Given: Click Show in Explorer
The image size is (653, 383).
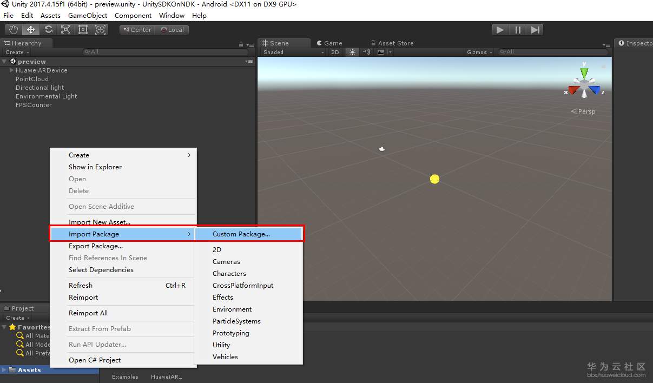Looking at the screenshot, I should [x=123, y=167].
